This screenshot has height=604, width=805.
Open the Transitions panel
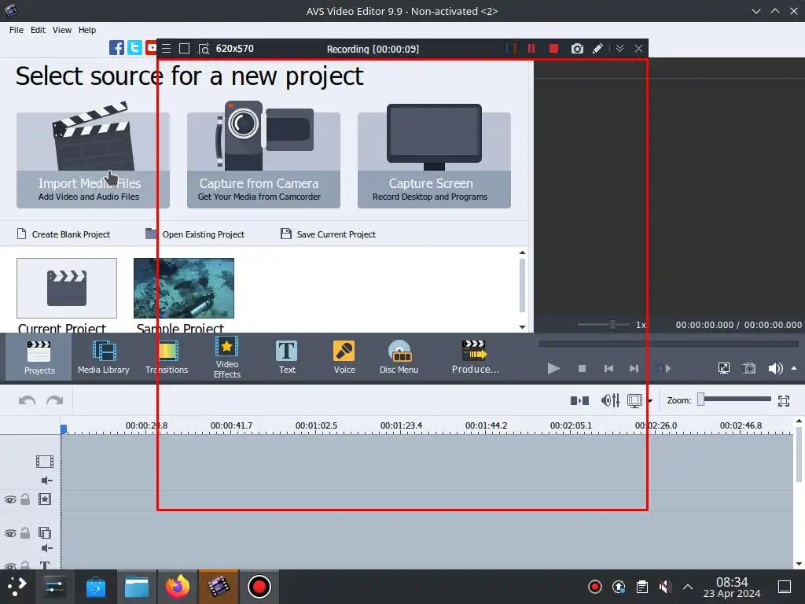(x=167, y=357)
